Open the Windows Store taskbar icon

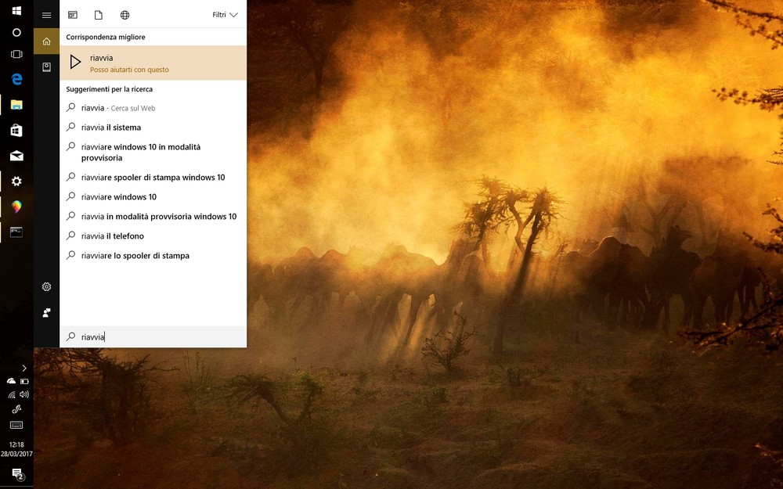click(x=16, y=130)
